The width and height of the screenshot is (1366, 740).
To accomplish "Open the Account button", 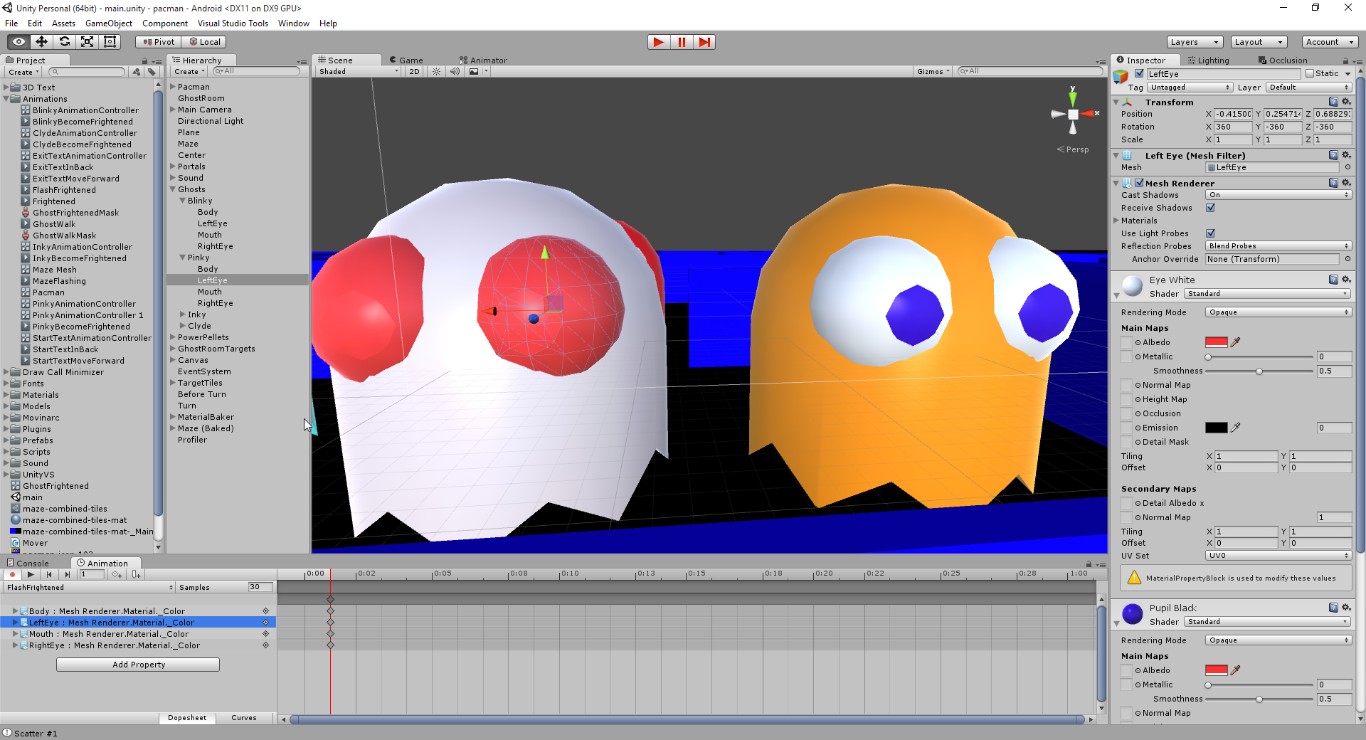I will coord(1328,42).
